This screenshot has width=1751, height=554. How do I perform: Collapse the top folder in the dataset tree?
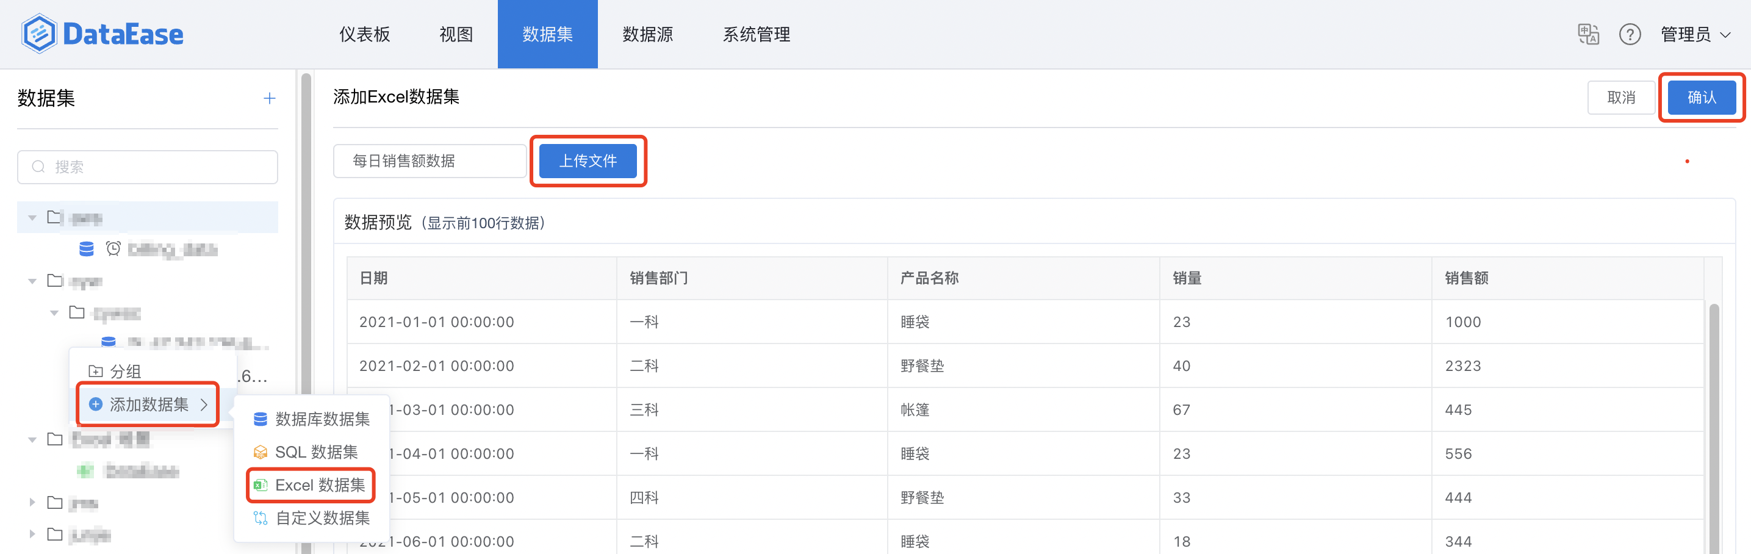coord(31,218)
